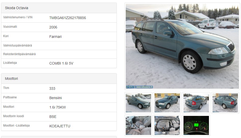Screen dimensions: 241x138
Task: Select the front-right view thumbnail
Action: pos(138,103)
